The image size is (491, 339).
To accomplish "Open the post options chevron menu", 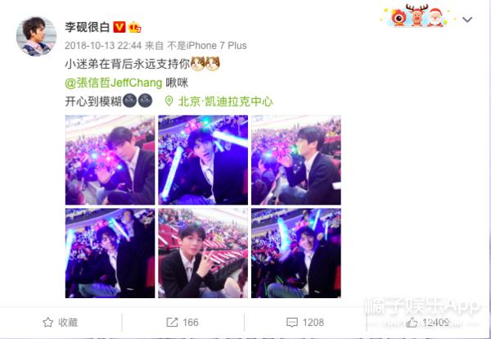I will click(x=467, y=20).
